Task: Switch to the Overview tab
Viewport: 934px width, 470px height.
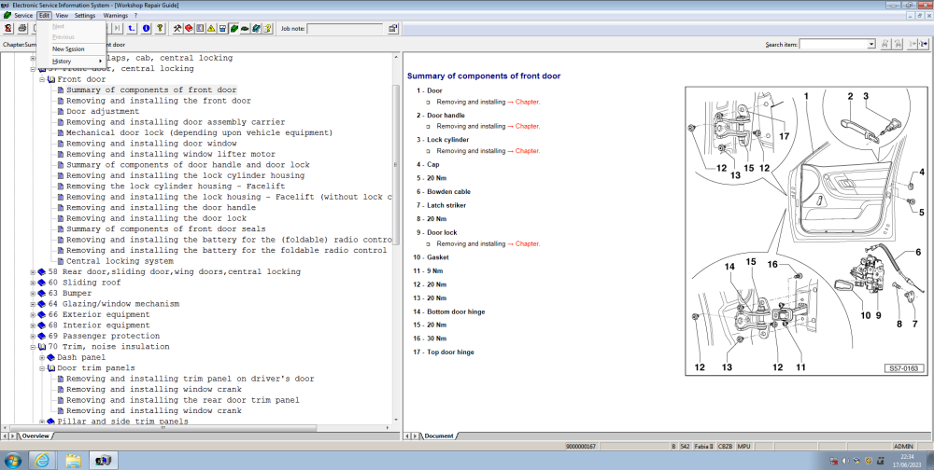Action: pos(35,436)
